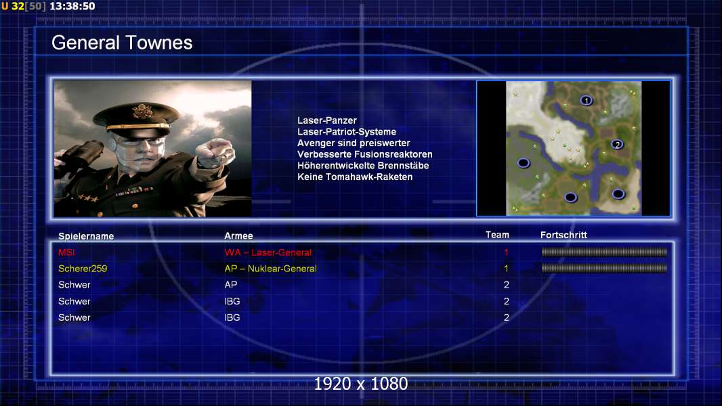Viewport: 722px width, 406px height.
Task: Select the unnumbered start position at the minimap's bottom right
Action: click(x=618, y=194)
